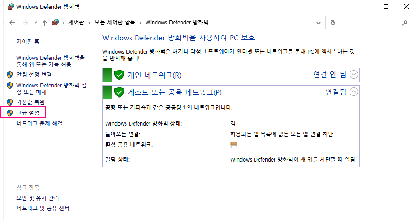Open 네트워크 및 공유 센터 link
This screenshot has width=417, height=221.
pos(43,208)
